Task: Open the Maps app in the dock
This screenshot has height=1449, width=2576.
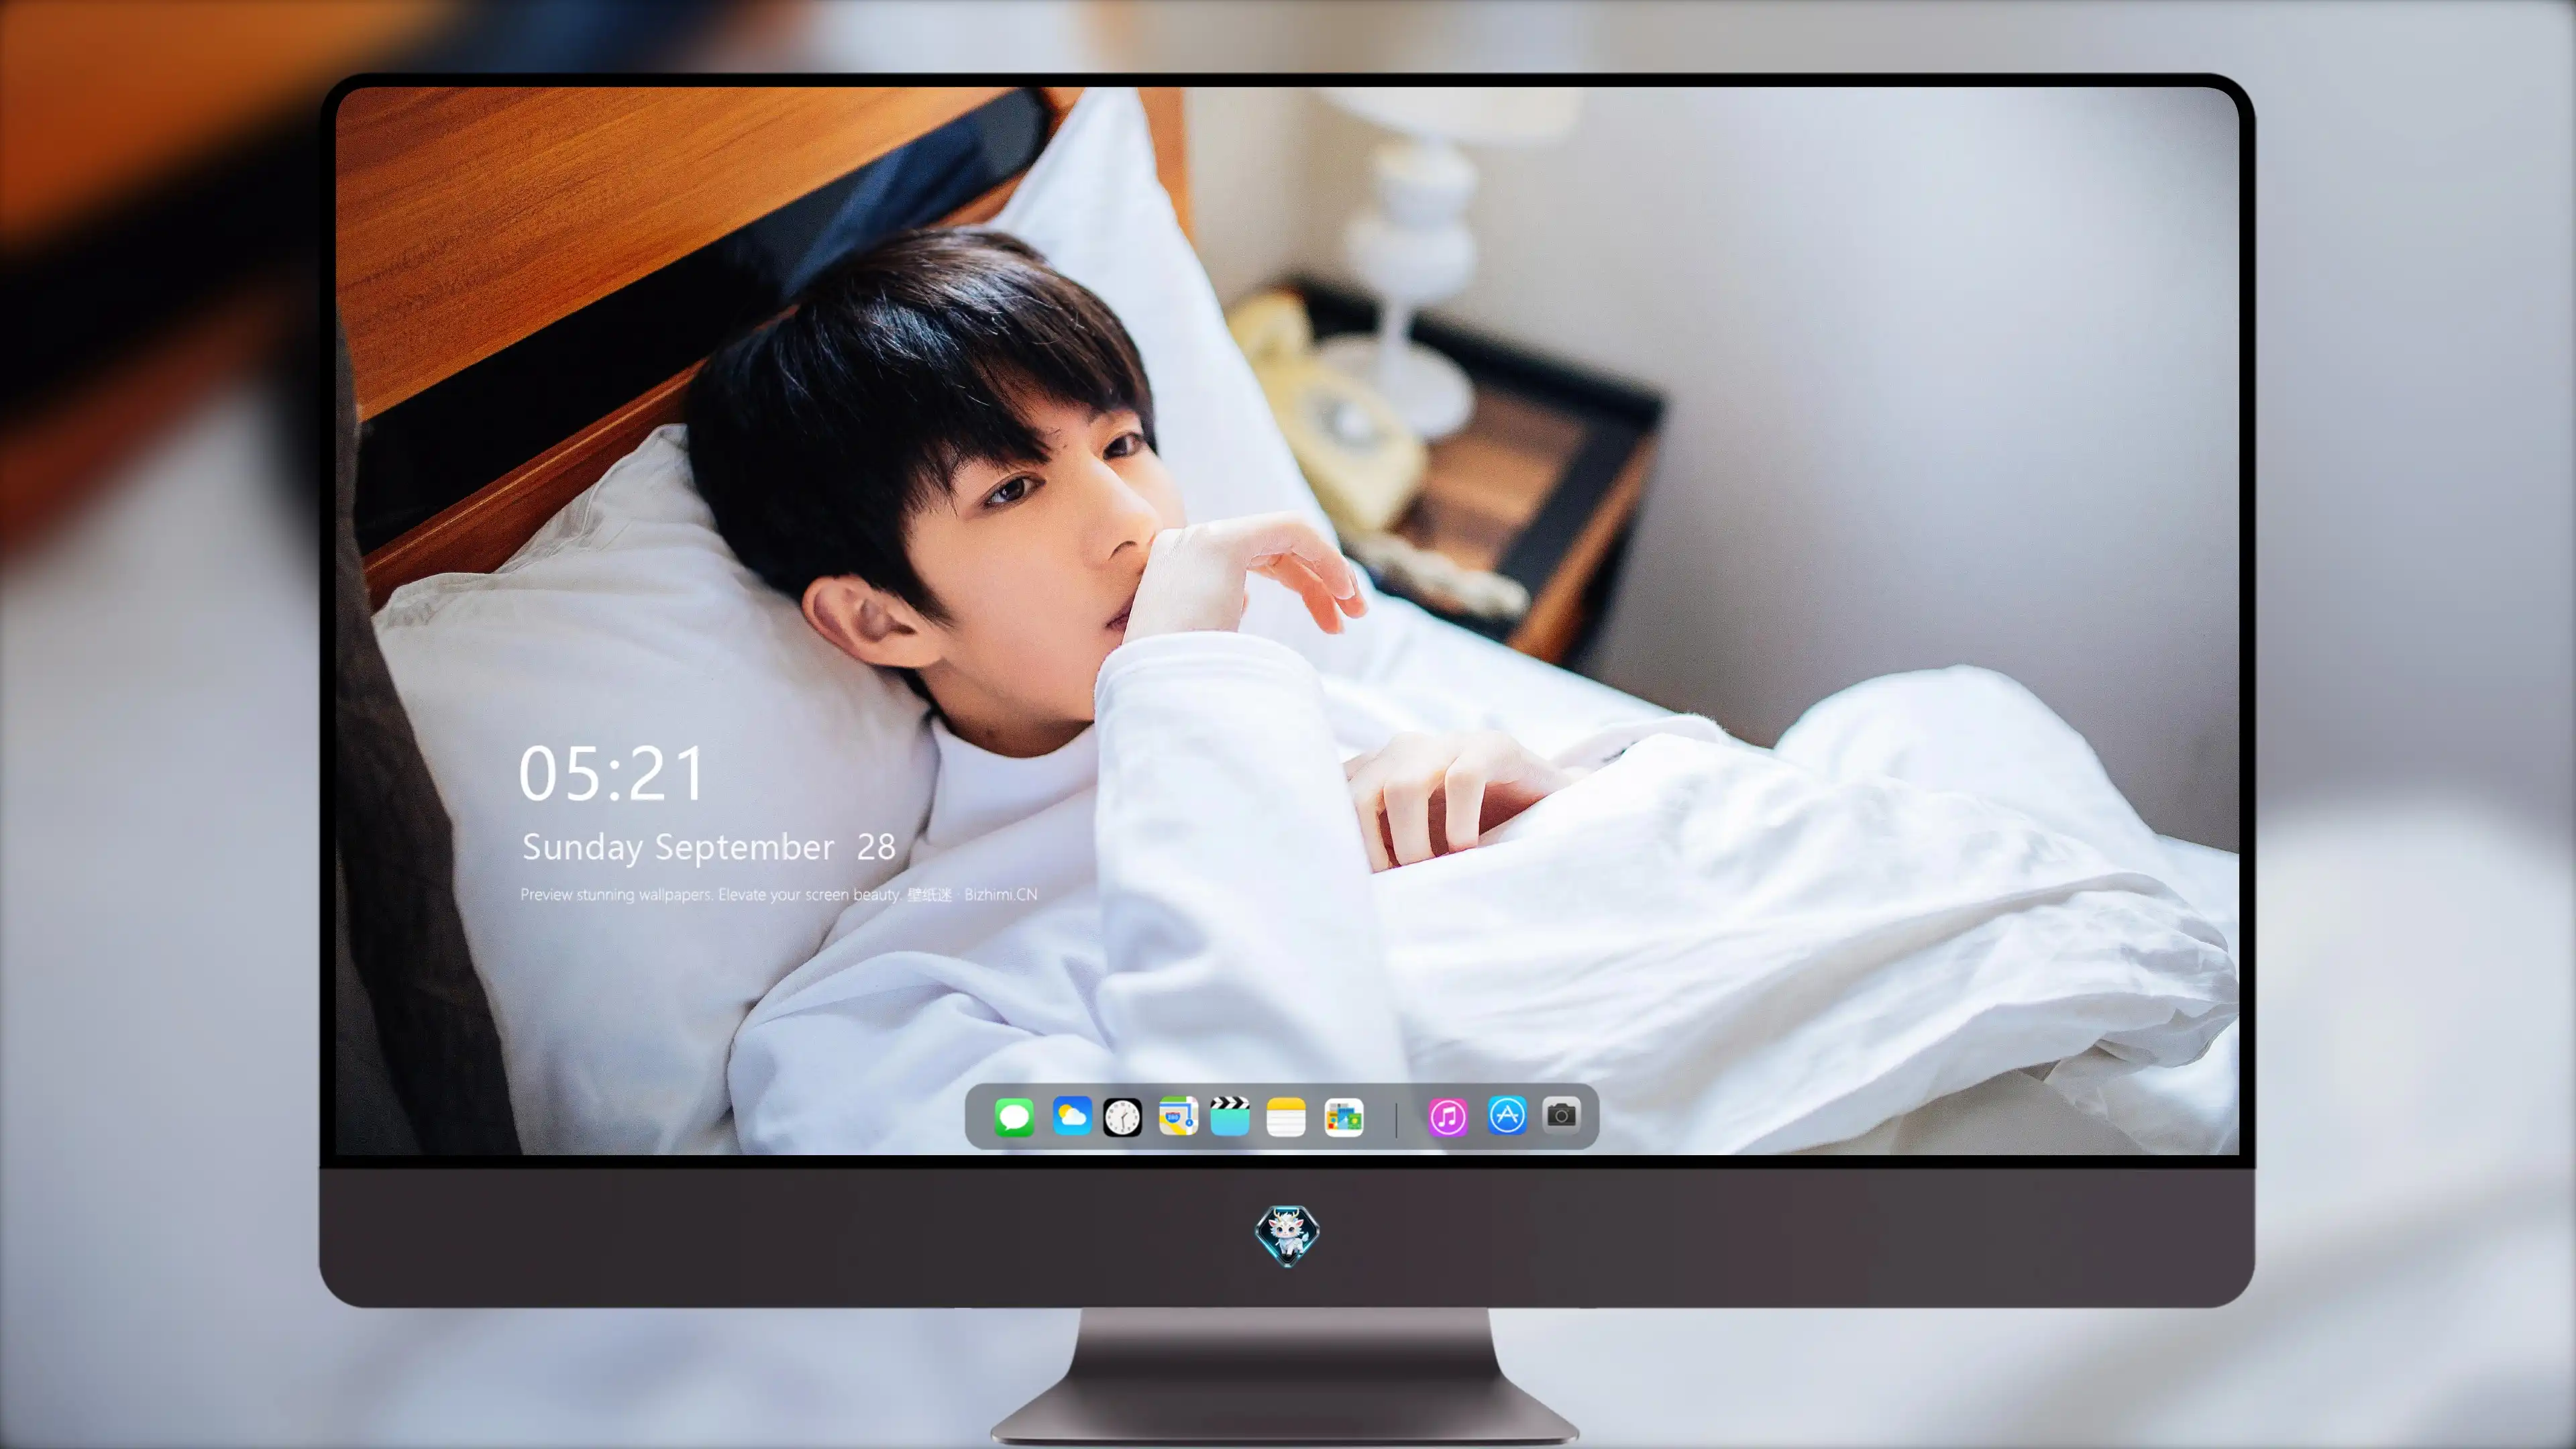Action: 1178,1116
